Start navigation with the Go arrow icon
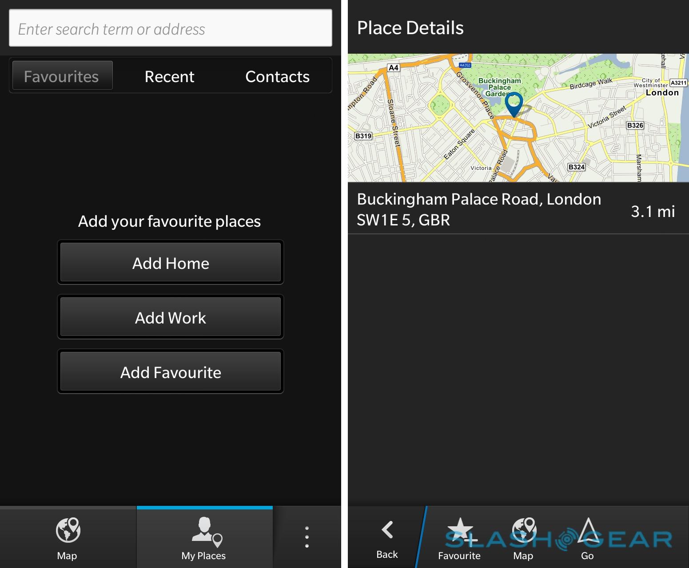Screen dimensions: 689x568 (588, 530)
